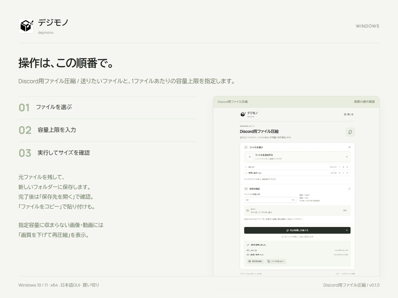Screen dimensions: 398x298
Task: Click the footer text Windows 10 / 11 · x64
Action: tap(38, 285)
